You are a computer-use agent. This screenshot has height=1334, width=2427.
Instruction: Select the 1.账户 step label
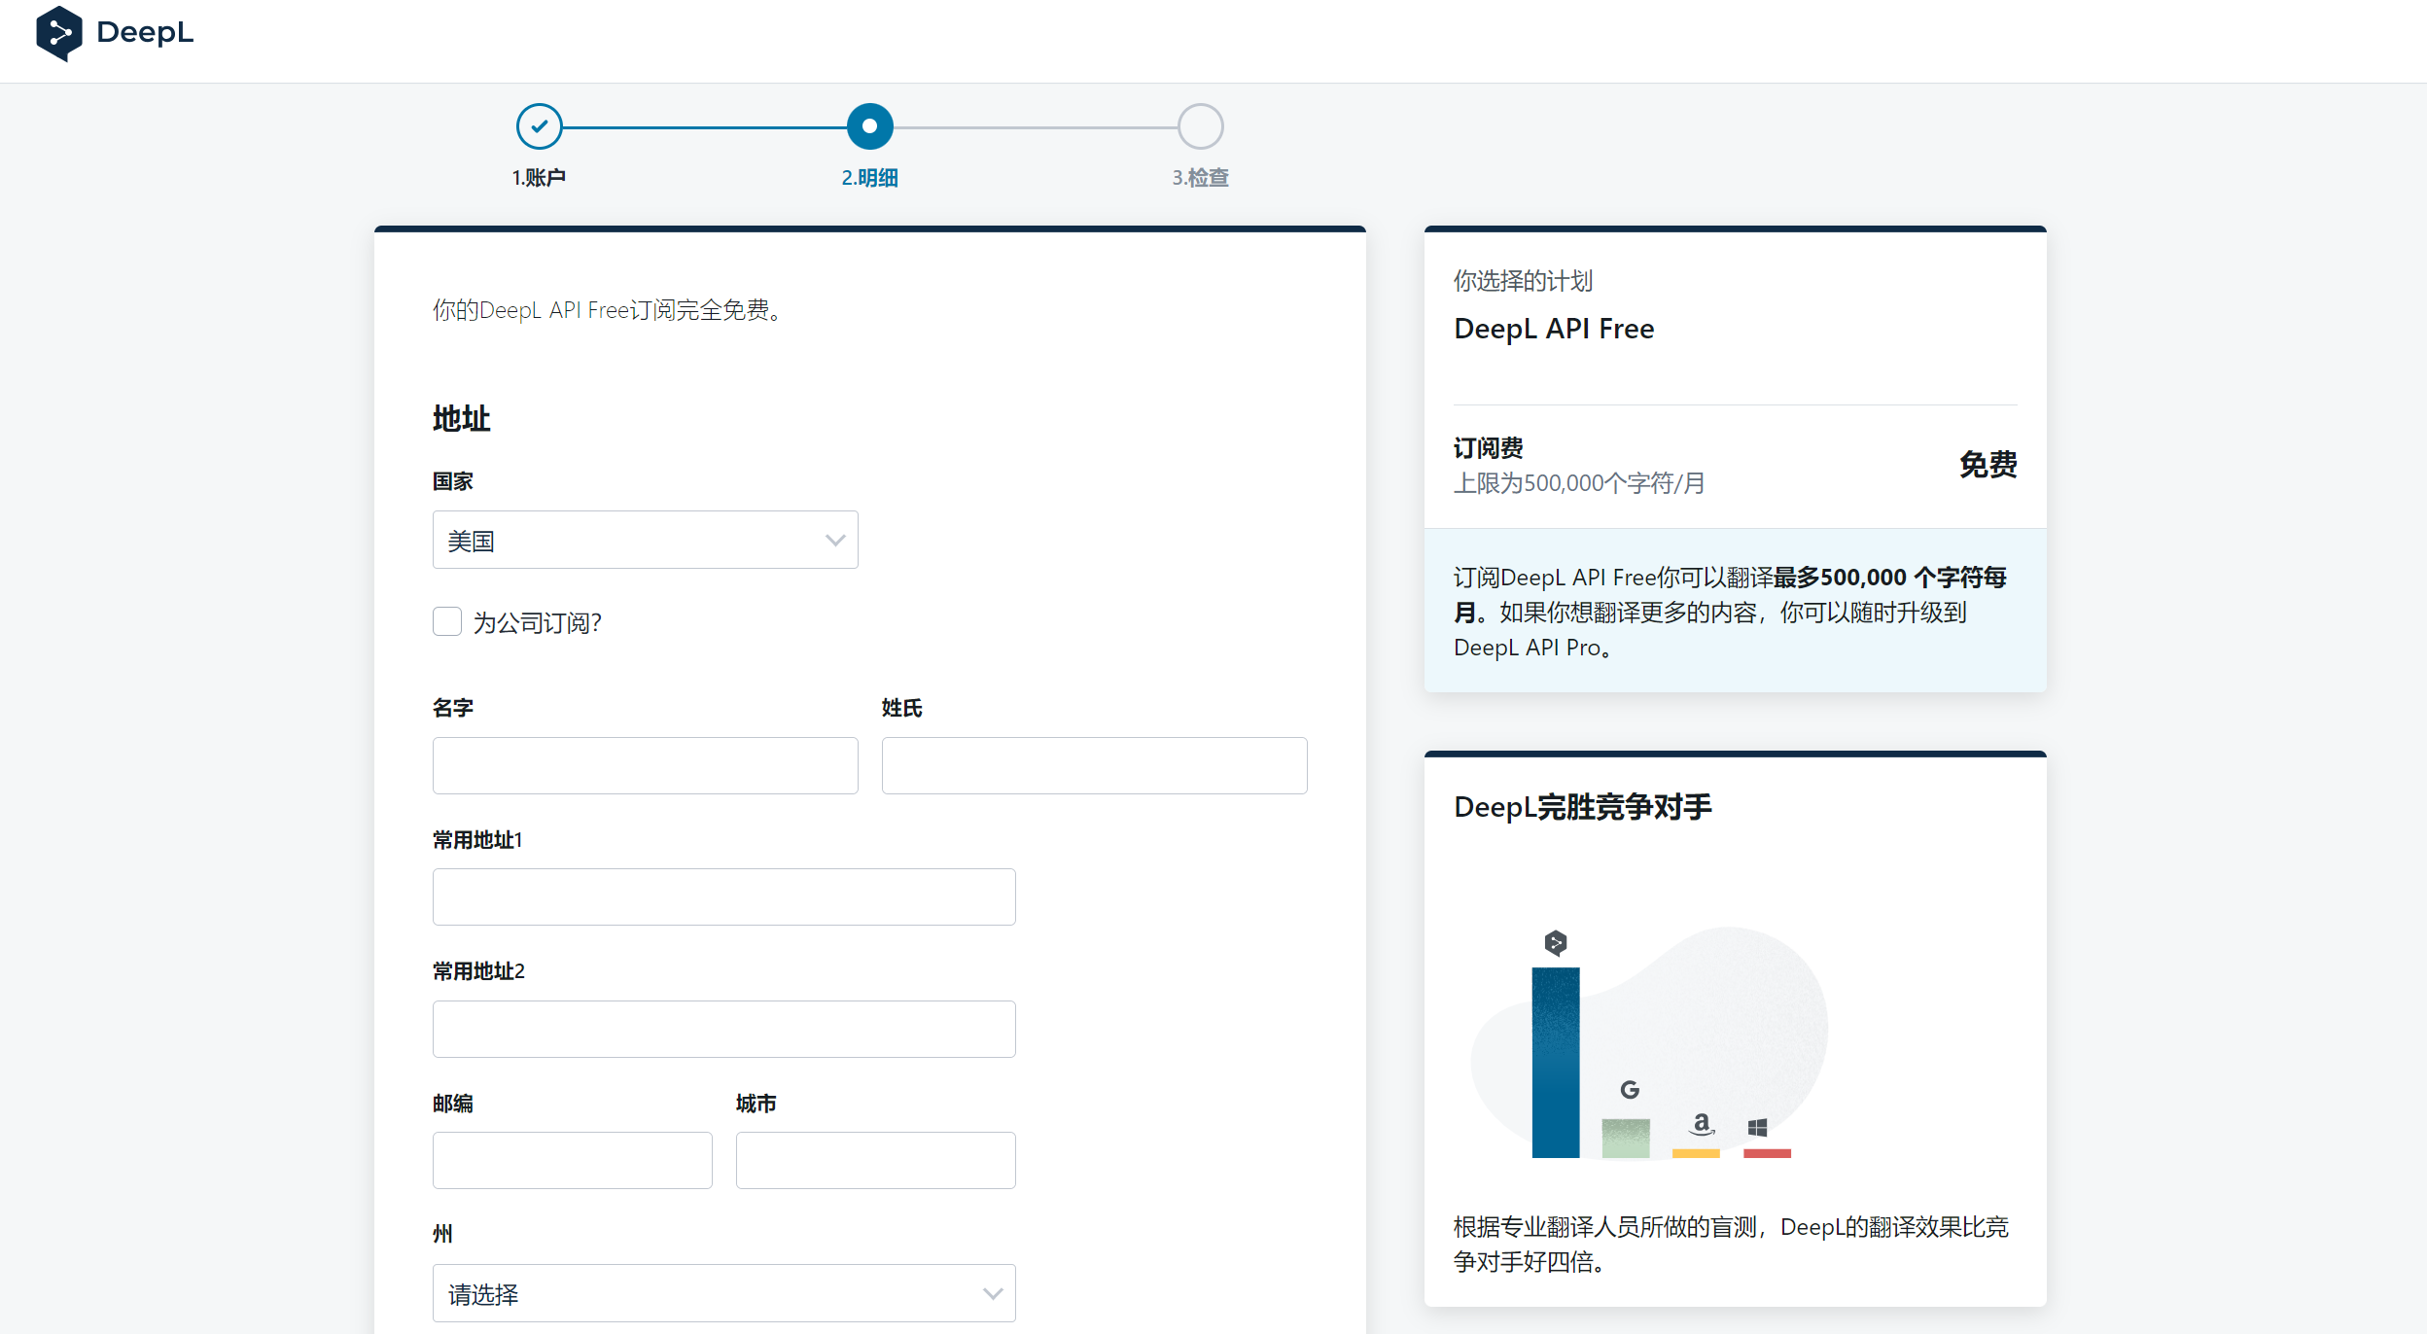tap(540, 177)
